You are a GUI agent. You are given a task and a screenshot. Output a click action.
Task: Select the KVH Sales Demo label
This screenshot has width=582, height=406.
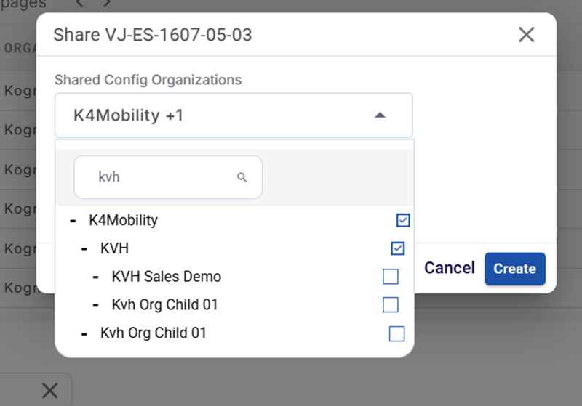(167, 277)
